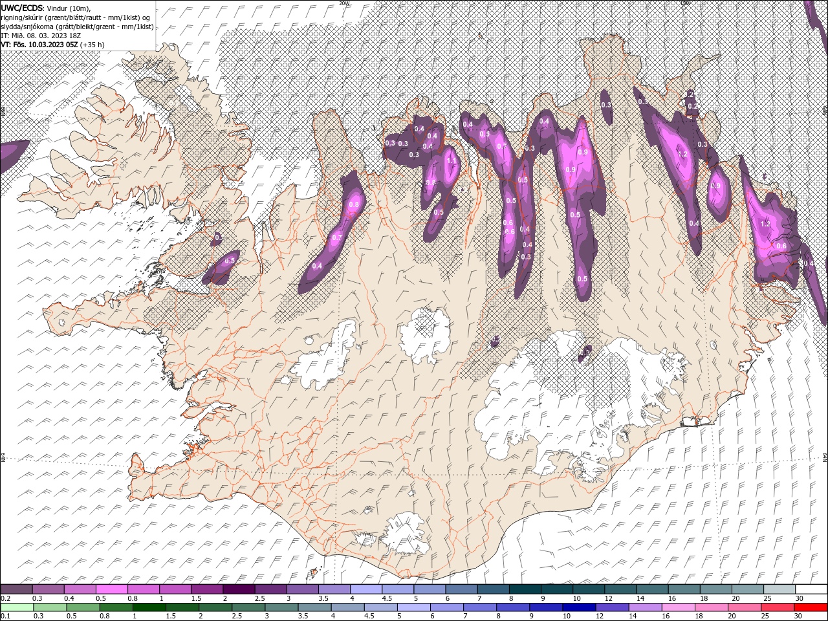This screenshot has width=828, height=621.
Task: Select upper legend swatch between 1 and 1.5
Action: (x=175, y=589)
